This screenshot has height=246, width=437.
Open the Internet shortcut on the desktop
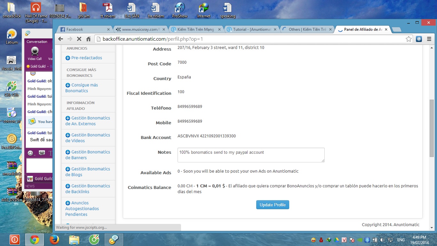click(x=203, y=10)
